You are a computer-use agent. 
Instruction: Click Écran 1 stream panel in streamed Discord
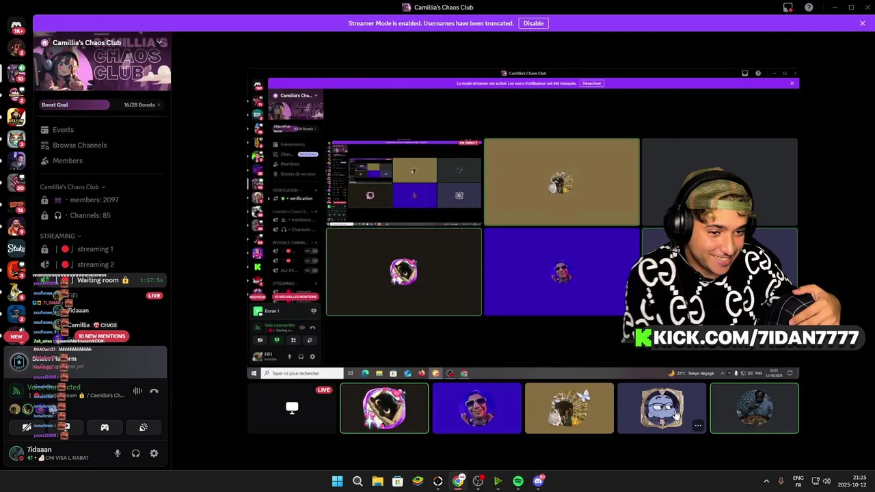pos(285,311)
